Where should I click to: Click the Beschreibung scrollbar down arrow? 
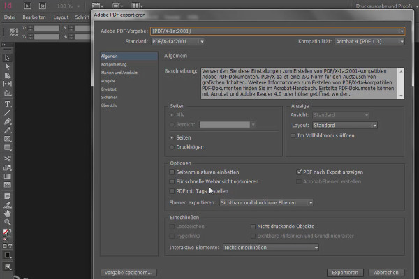(401, 96)
